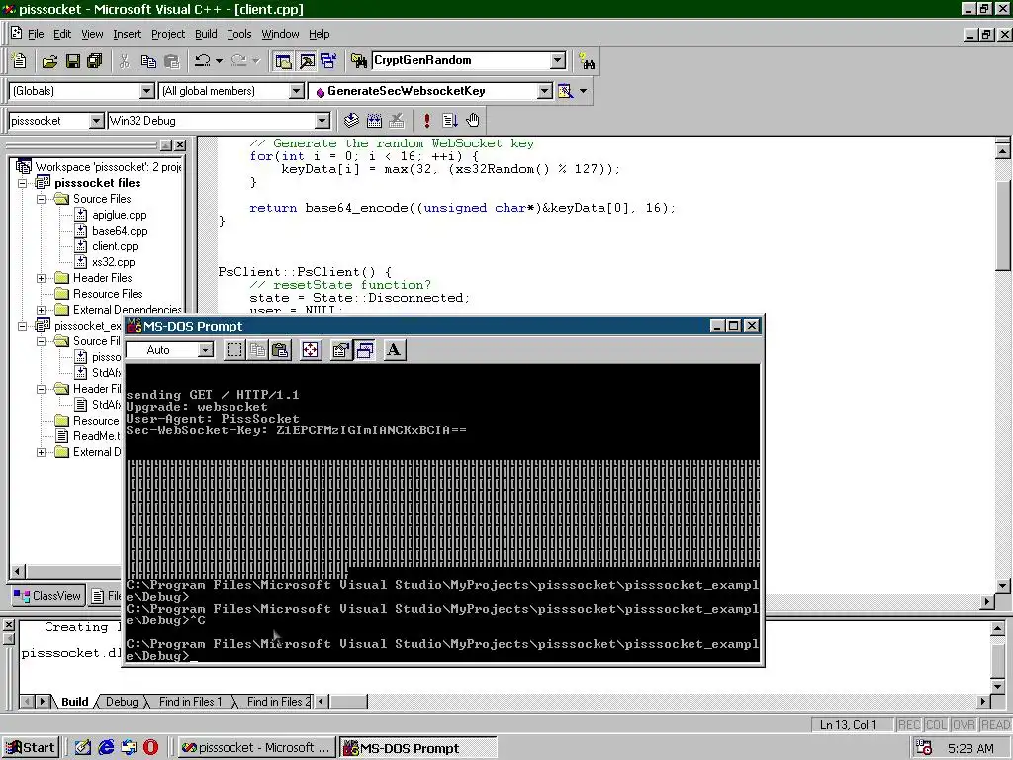Click the Copy toolbar icon
The height and width of the screenshot is (760, 1013).
coord(148,61)
